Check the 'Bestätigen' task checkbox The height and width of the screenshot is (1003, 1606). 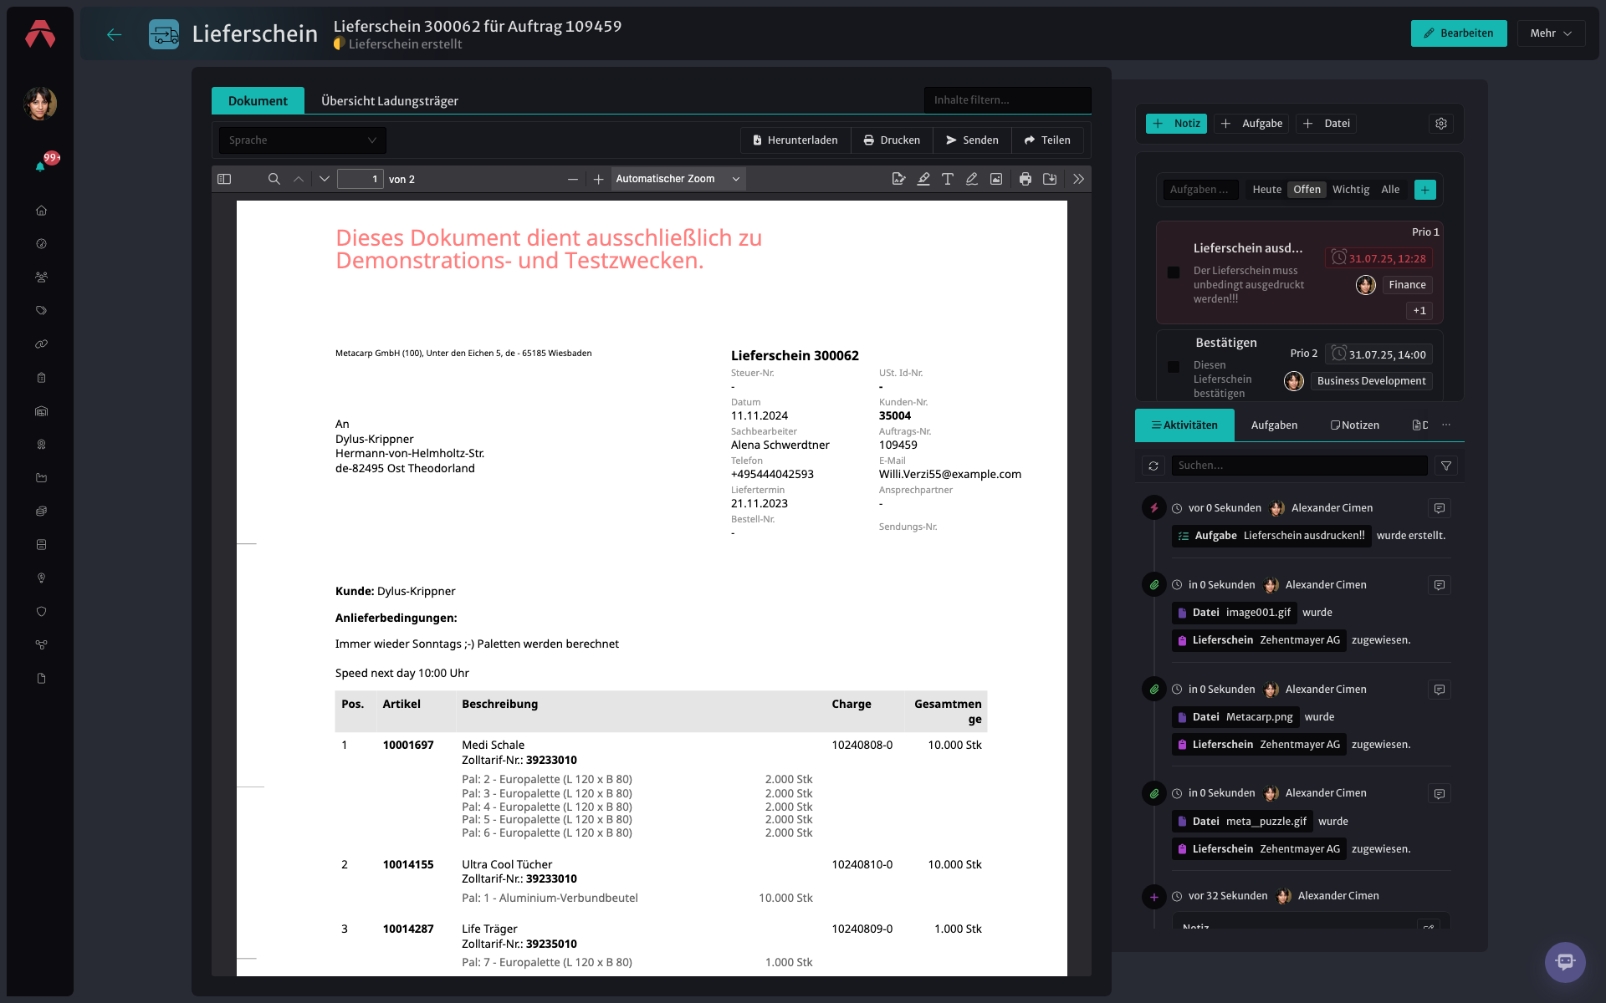[1174, 367]
